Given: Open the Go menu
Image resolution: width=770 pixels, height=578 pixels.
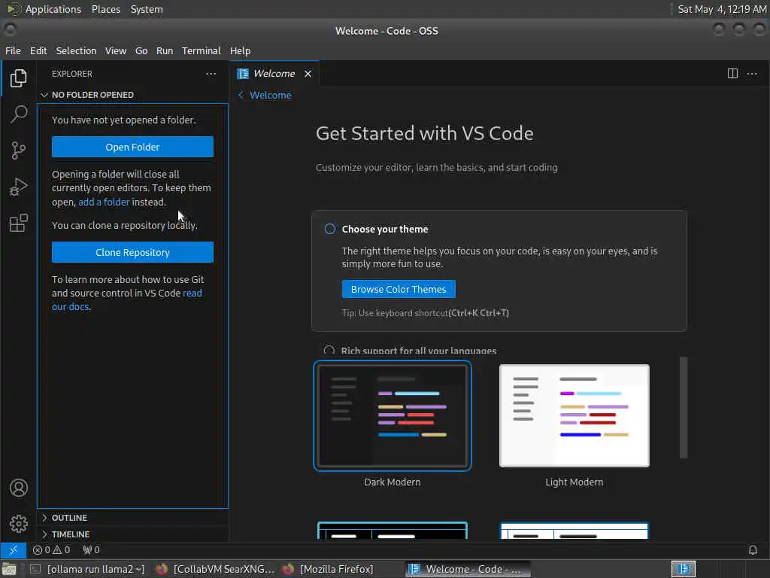Looking at the screenshot, I should coord(141,50).
